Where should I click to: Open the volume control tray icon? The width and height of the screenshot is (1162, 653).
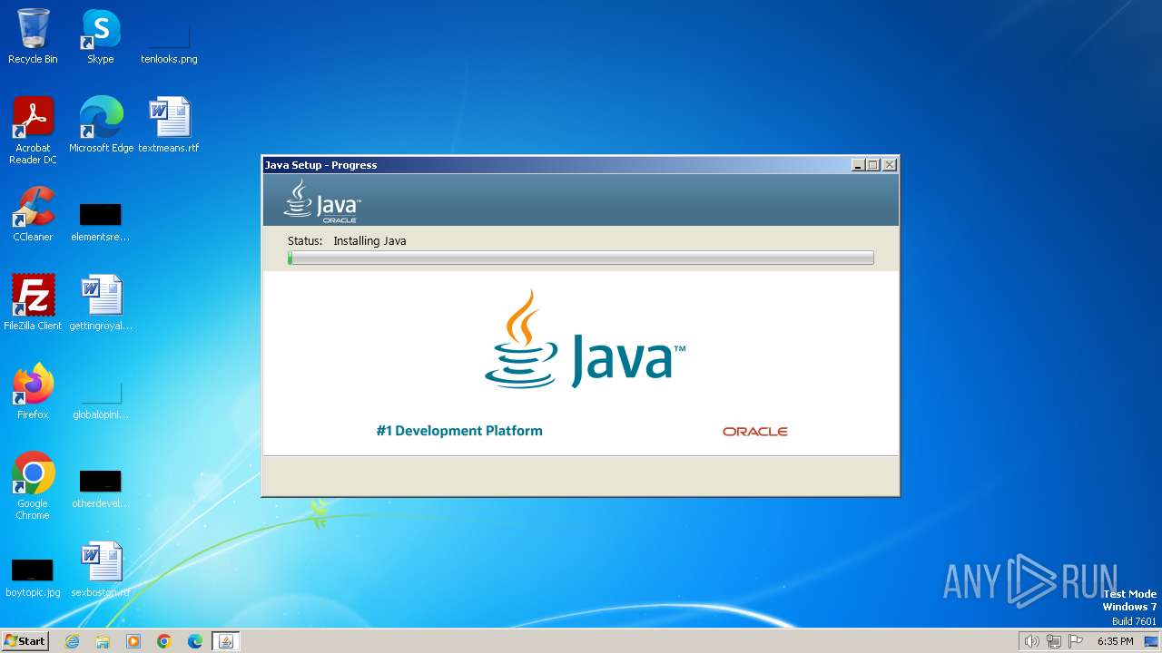[x=1031, y=641]
